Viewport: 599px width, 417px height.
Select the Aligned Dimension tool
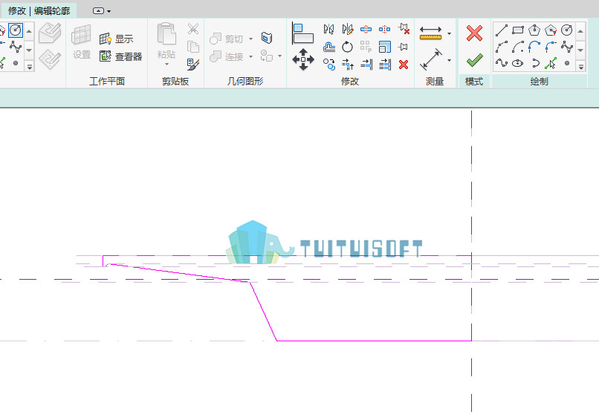coord(430,59)
